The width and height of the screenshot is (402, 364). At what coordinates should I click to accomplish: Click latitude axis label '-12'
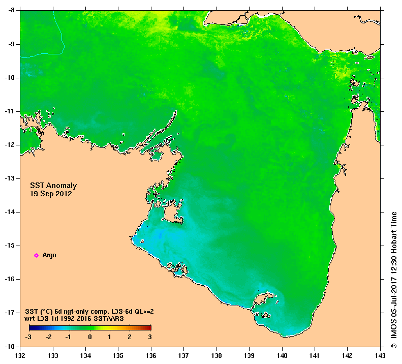click(10, 145)
